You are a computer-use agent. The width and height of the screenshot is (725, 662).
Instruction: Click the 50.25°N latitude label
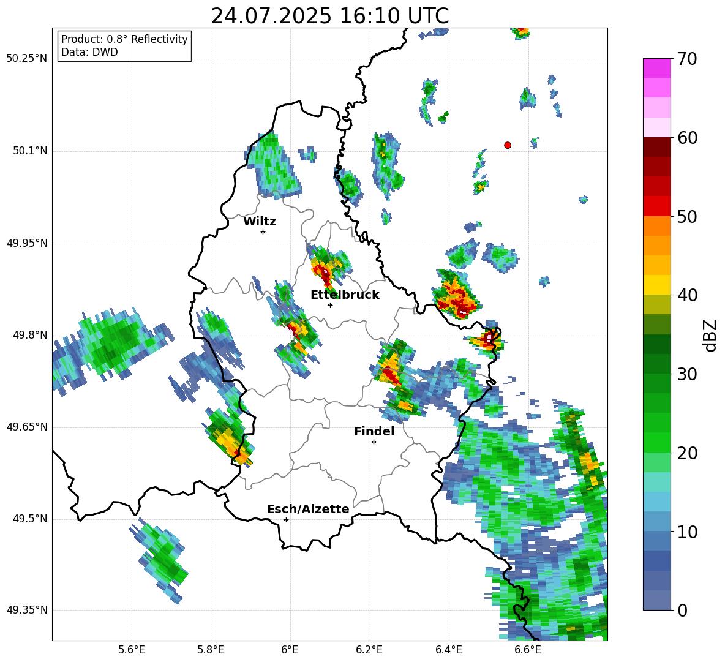click(27, 59)
